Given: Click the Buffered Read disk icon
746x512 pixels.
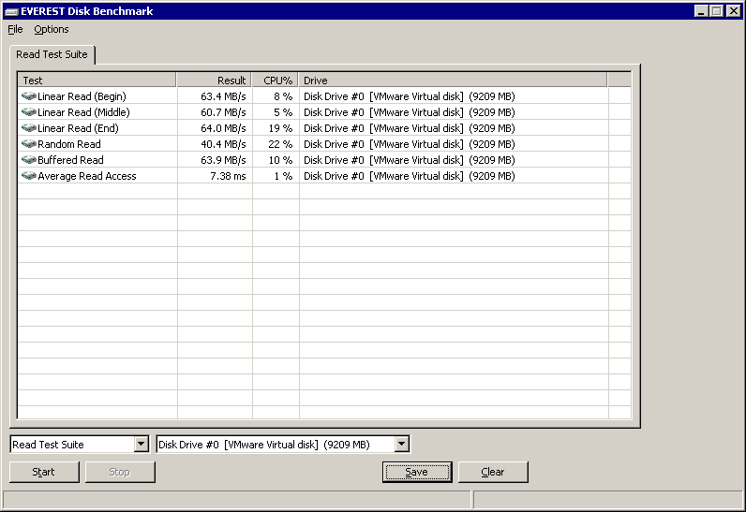Looking at the screenshot, I should pos(28,160).
